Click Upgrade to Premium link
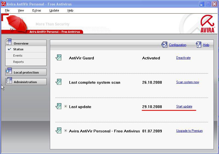This screenshot has height=154, width=219. pos(189,131)
